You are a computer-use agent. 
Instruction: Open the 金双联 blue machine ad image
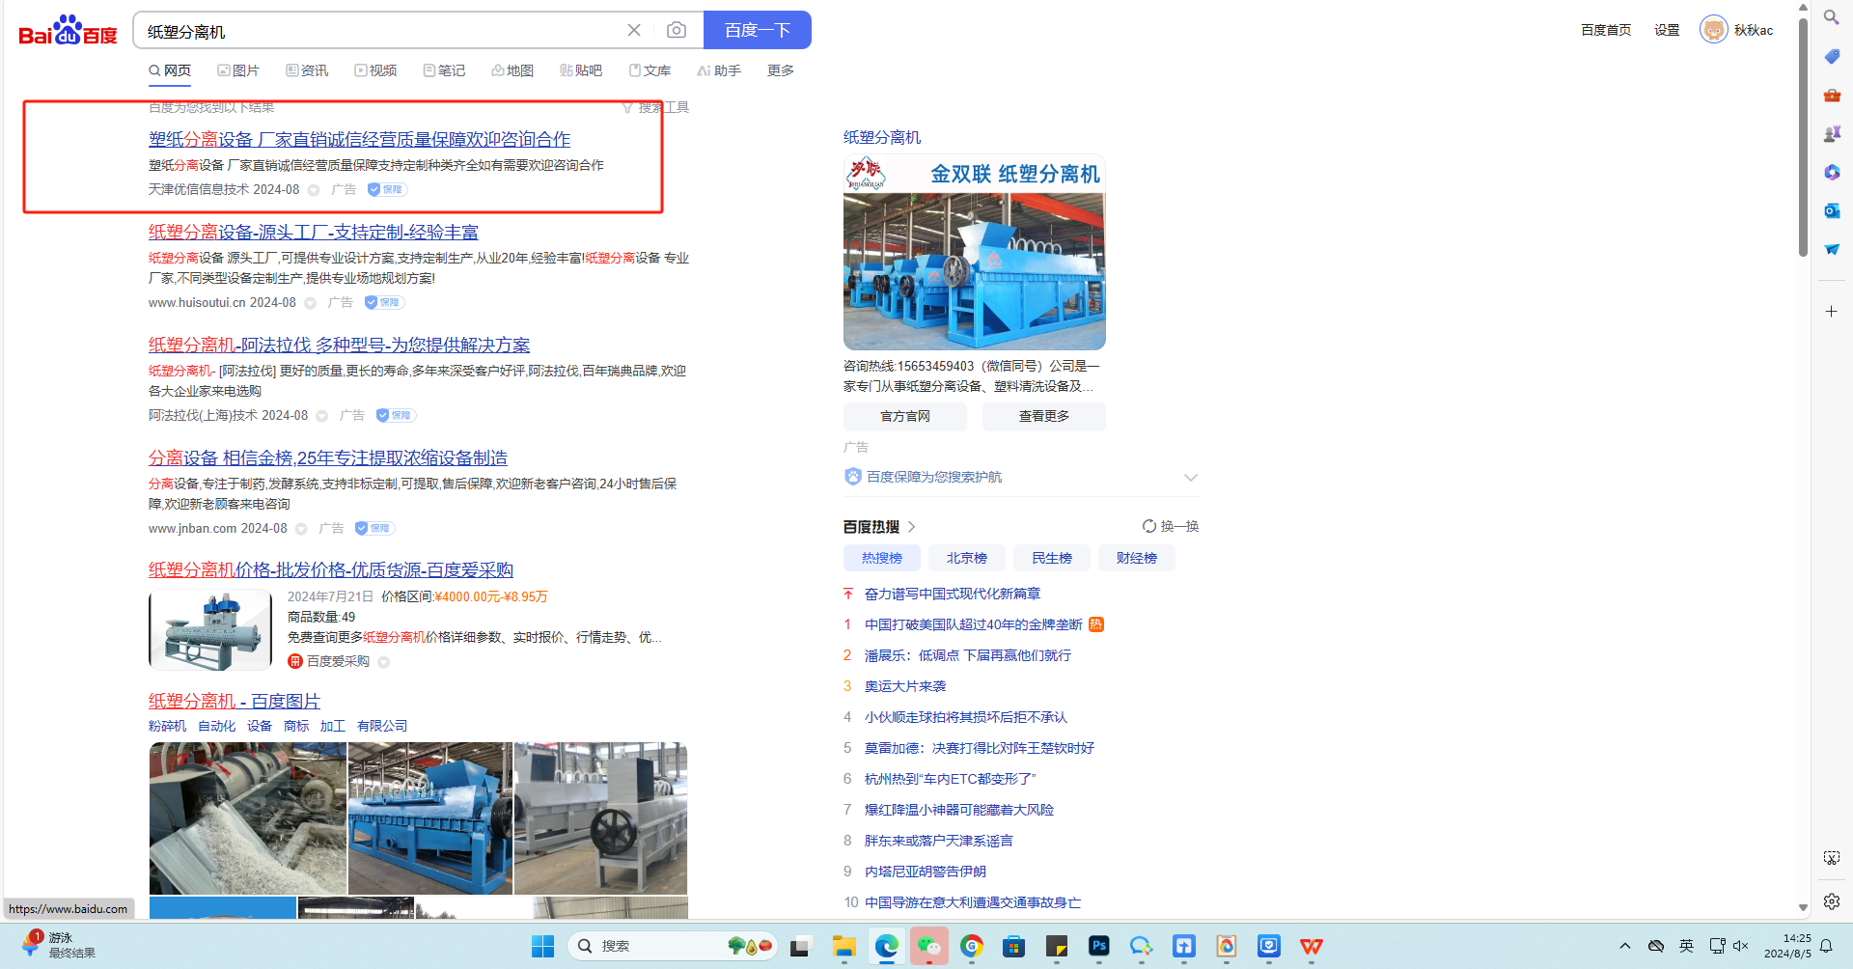click(x=975, y=253)
